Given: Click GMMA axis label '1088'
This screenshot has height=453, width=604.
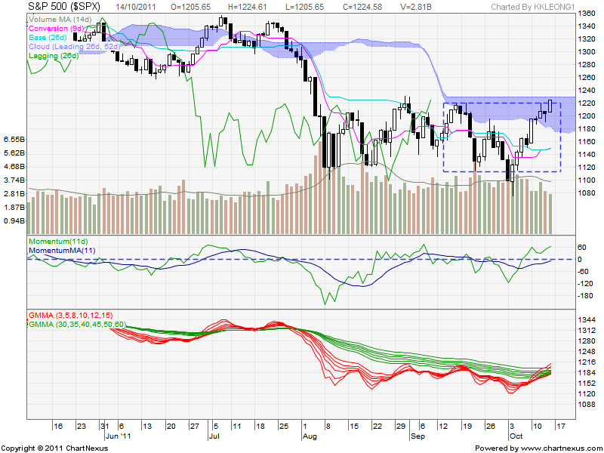Looking at the screenshot, I should [587, 405].
